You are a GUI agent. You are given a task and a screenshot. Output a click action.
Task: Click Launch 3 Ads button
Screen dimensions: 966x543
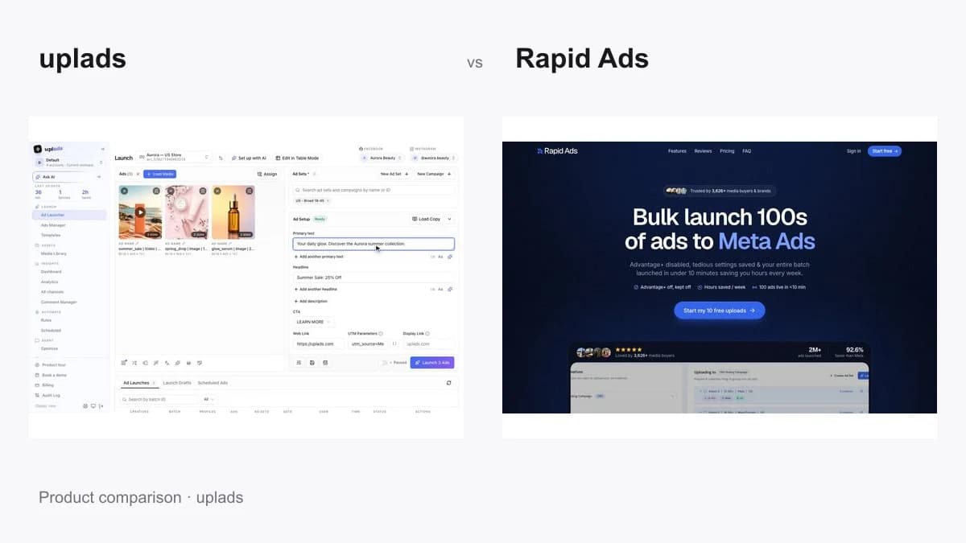432,363
